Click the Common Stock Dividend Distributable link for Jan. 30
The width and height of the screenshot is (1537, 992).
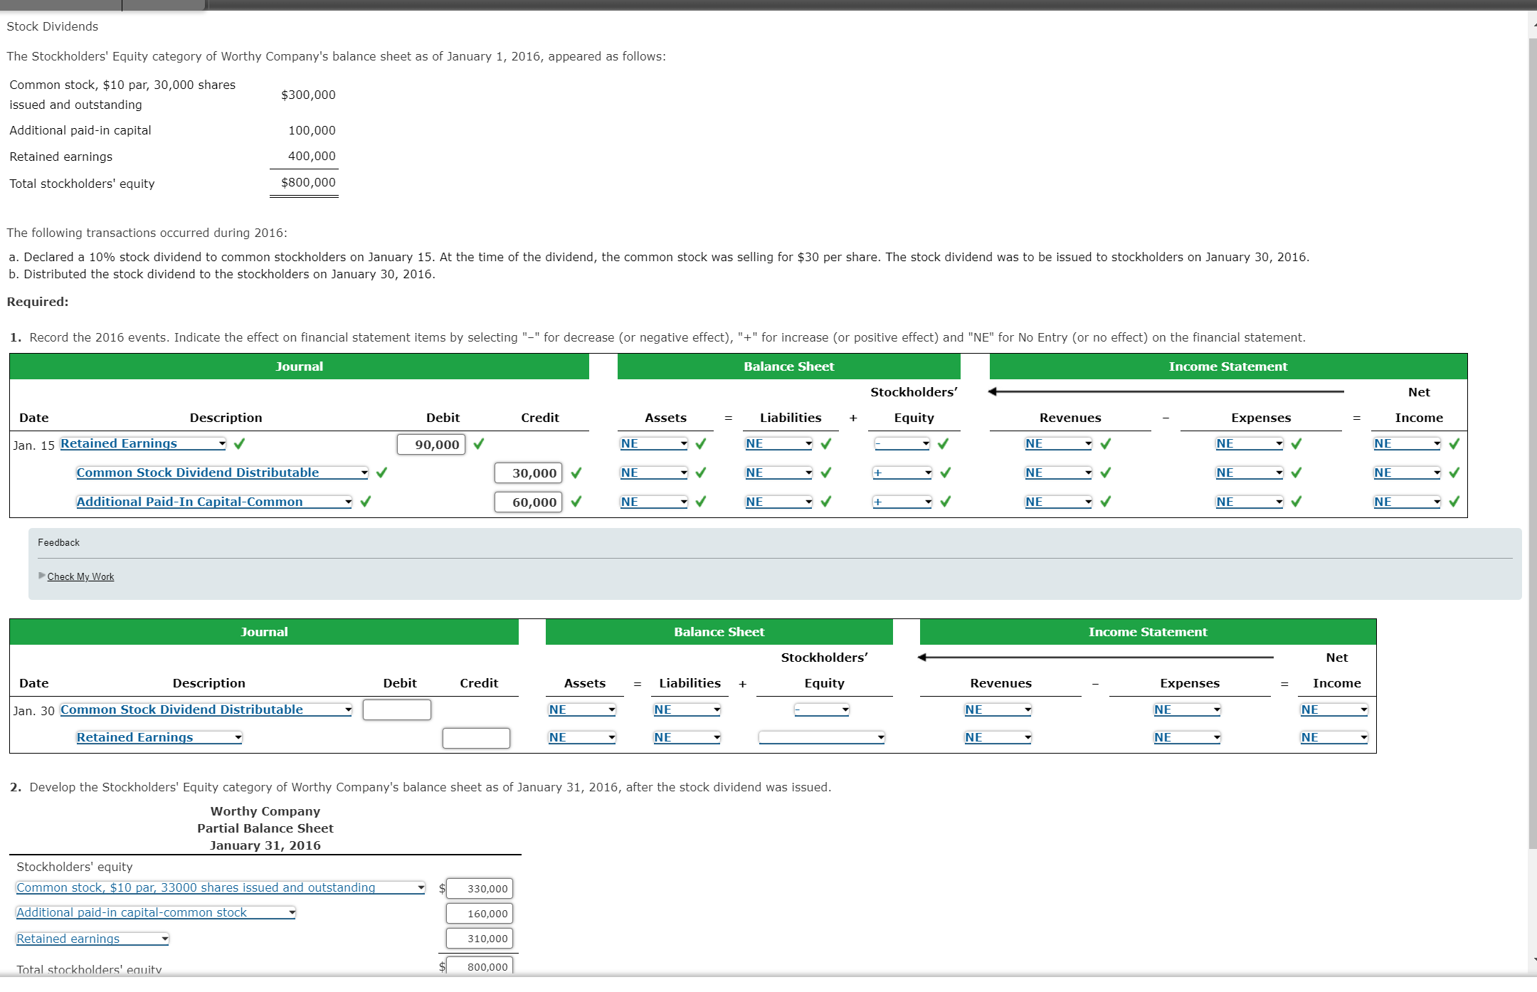coord(181,709)
